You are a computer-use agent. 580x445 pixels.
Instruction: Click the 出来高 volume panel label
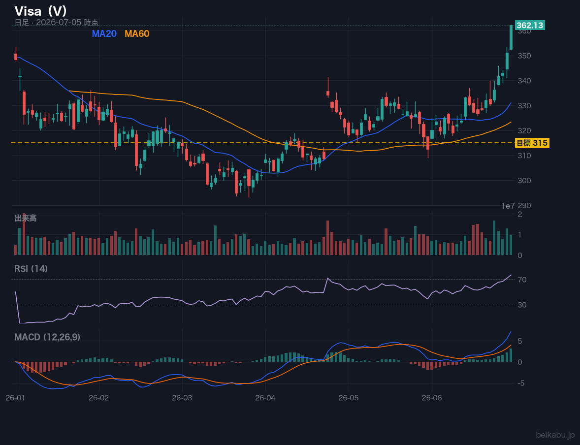26,218
